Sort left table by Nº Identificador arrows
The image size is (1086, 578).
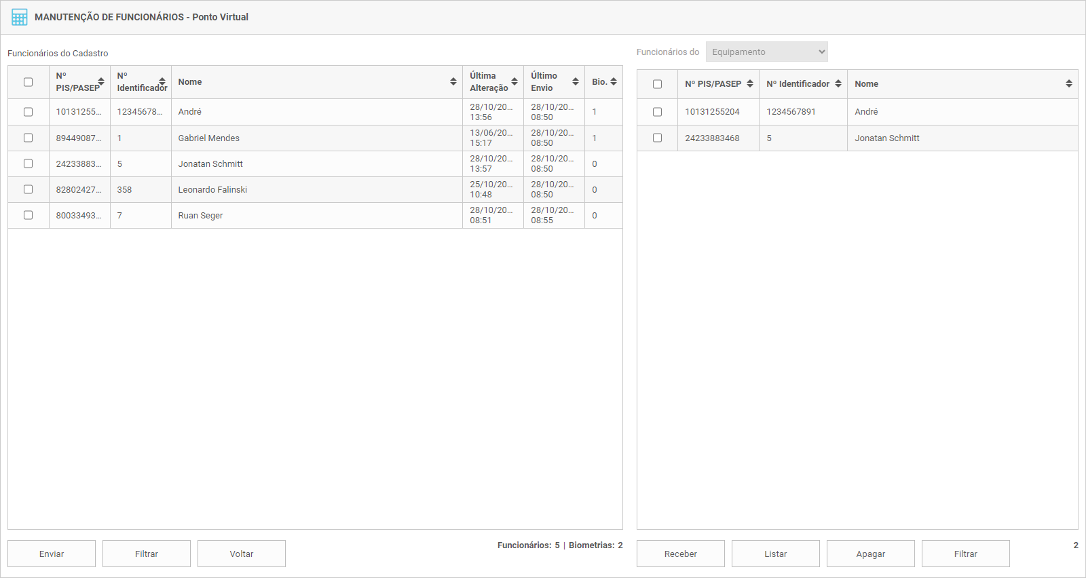(162, 82)
